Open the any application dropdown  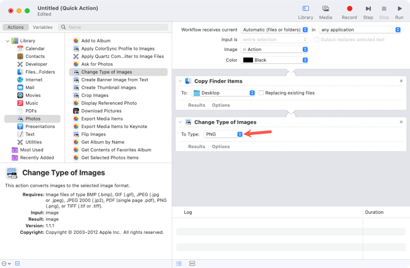pos(360,30)
